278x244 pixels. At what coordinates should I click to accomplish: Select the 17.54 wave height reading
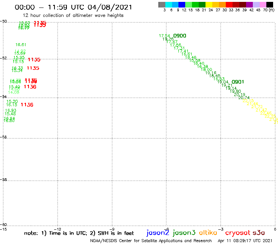pyautogui.click(x=164, y=36)
